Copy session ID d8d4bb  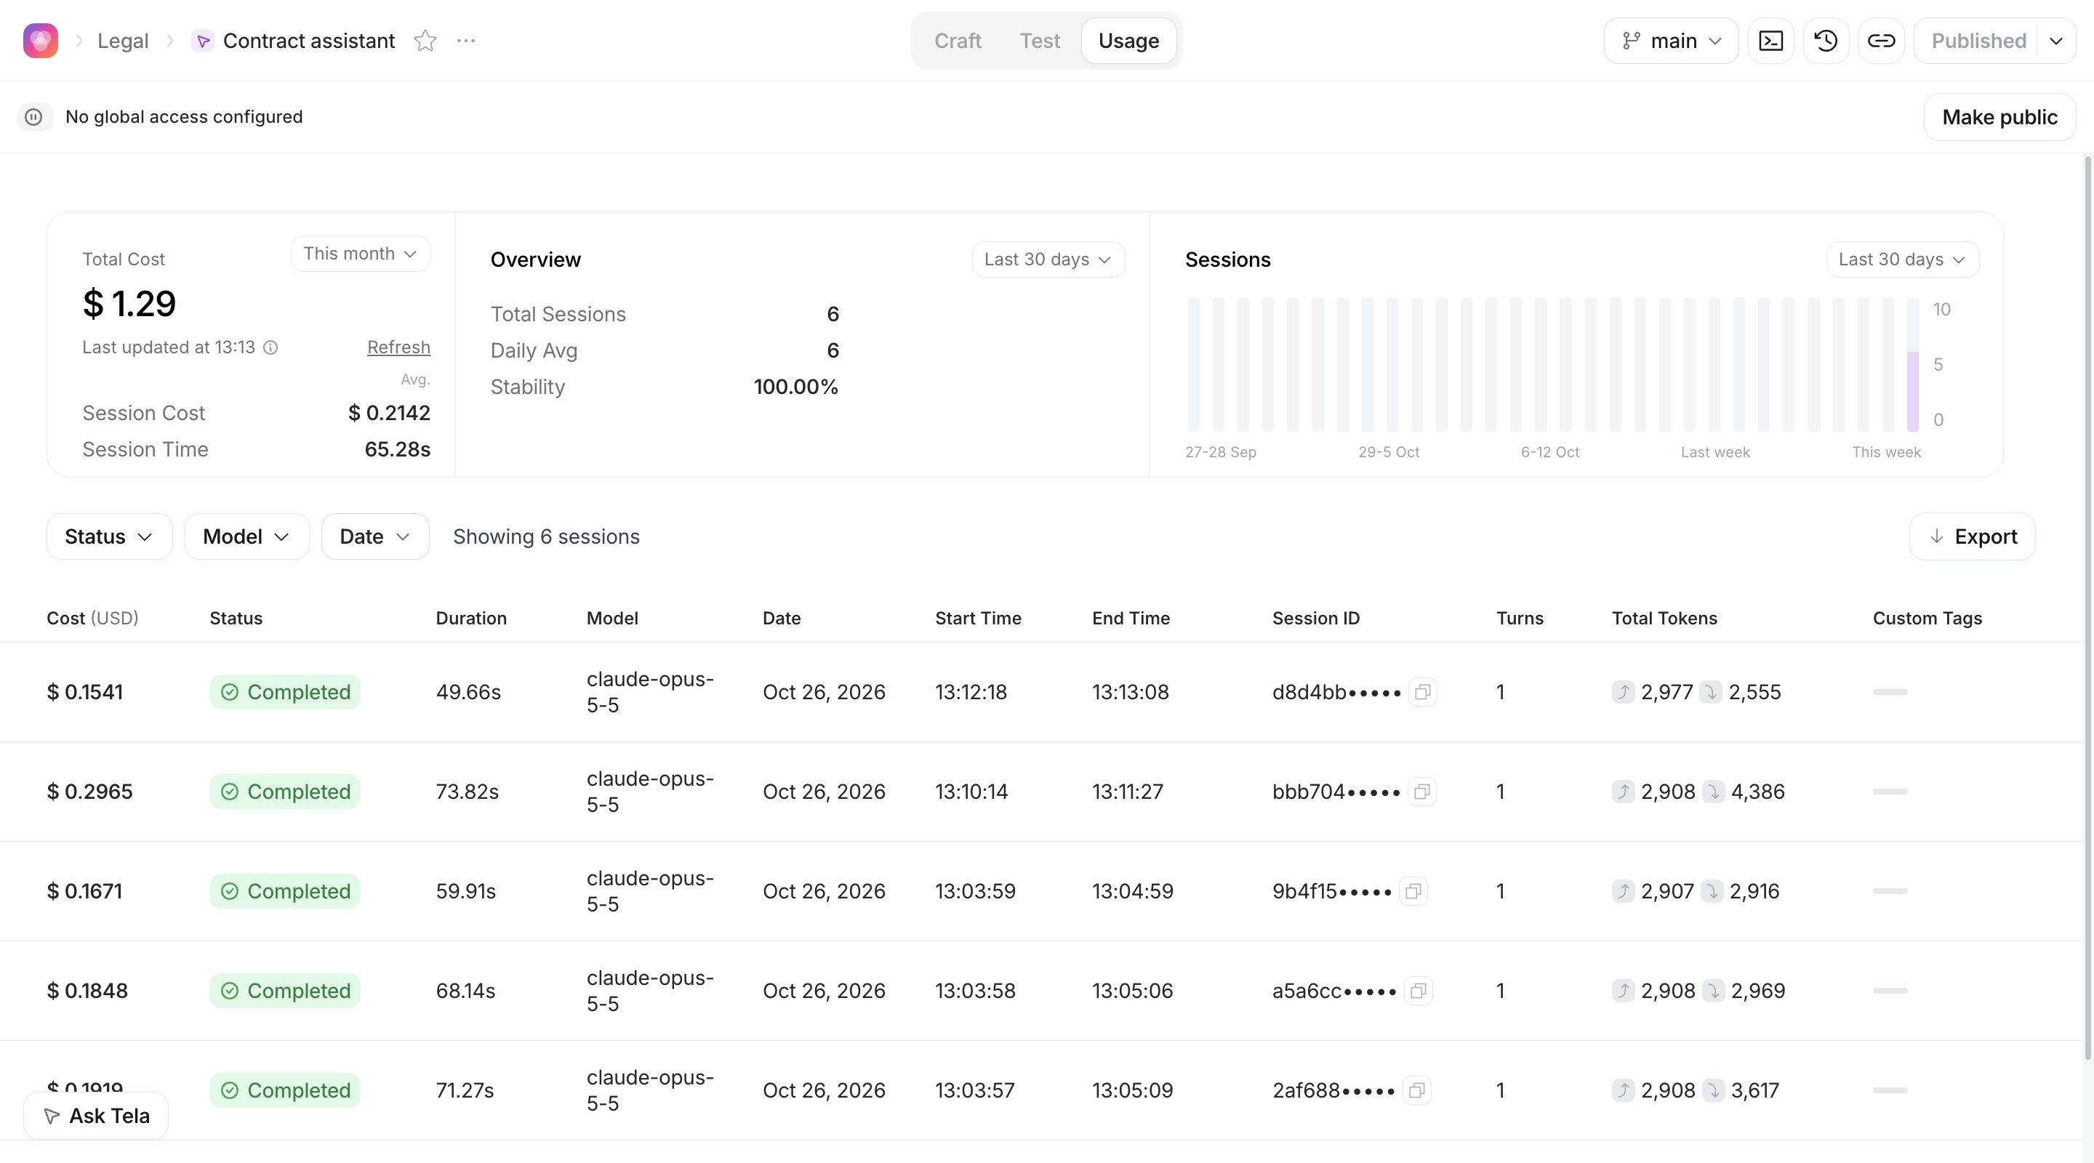click(x=1423, y=693)
